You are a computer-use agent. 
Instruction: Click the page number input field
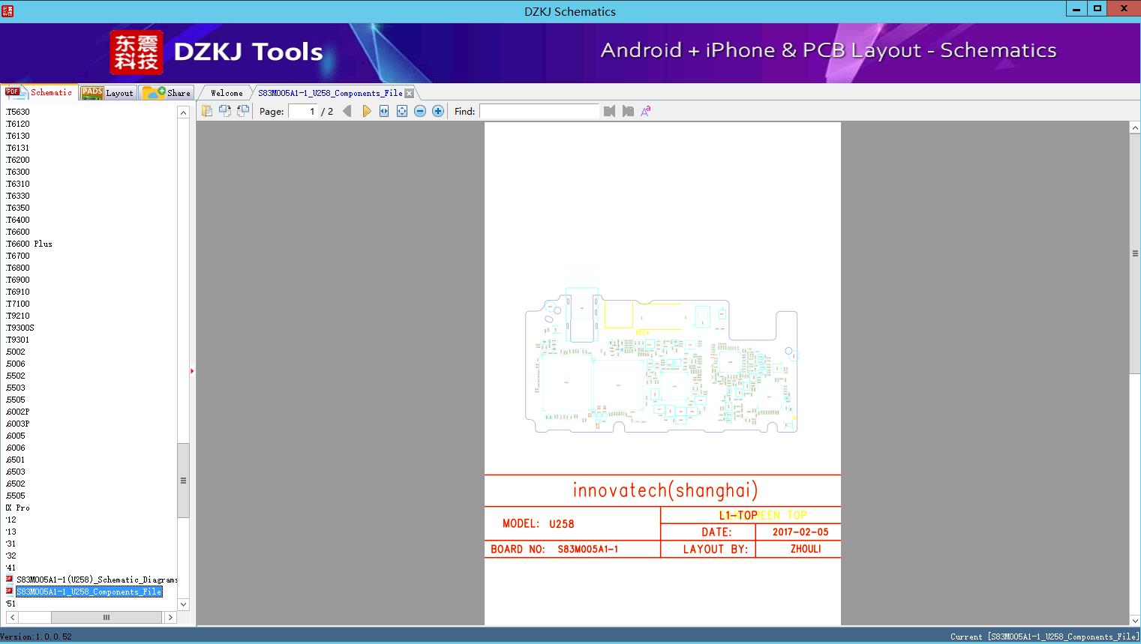coord(303,111)
